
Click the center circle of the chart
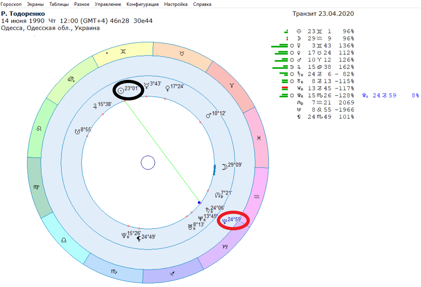tap(148, 163)
